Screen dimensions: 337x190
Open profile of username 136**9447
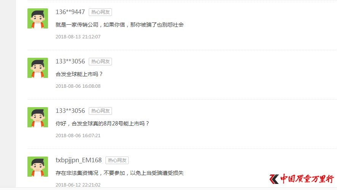pyautogui.click(x=70, y=12)
